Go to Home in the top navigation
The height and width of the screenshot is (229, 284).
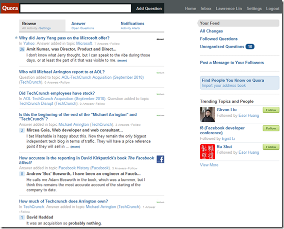click(x=190, y=9)
